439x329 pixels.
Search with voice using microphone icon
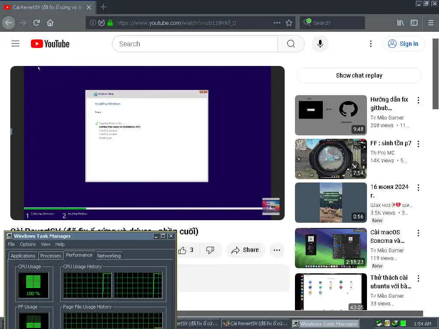click(320, 44)
